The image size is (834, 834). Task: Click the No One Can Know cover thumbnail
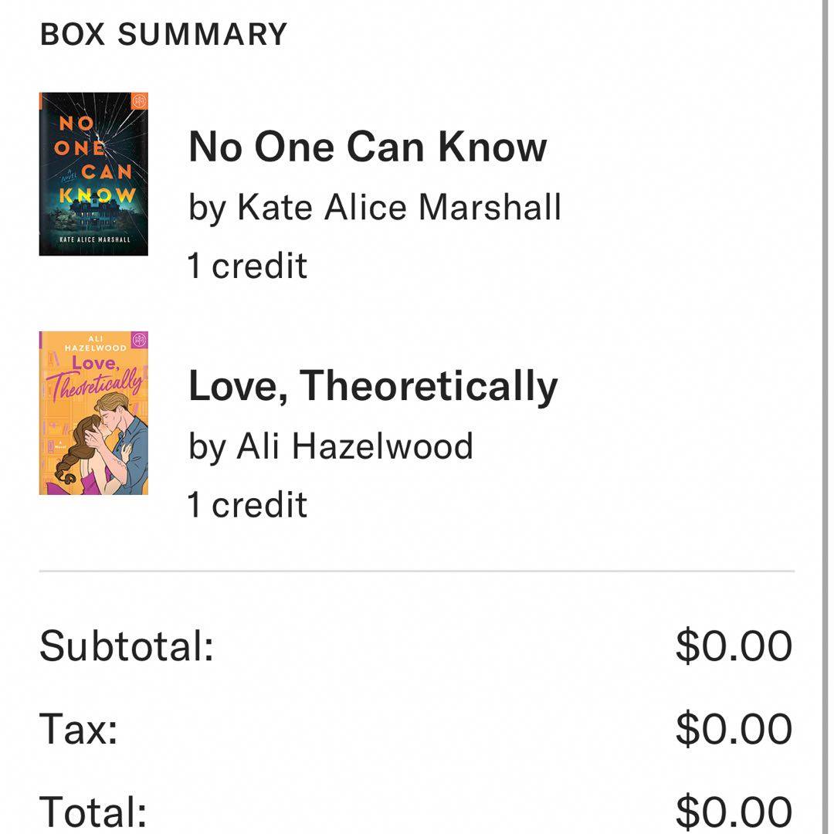pos(93,174)
